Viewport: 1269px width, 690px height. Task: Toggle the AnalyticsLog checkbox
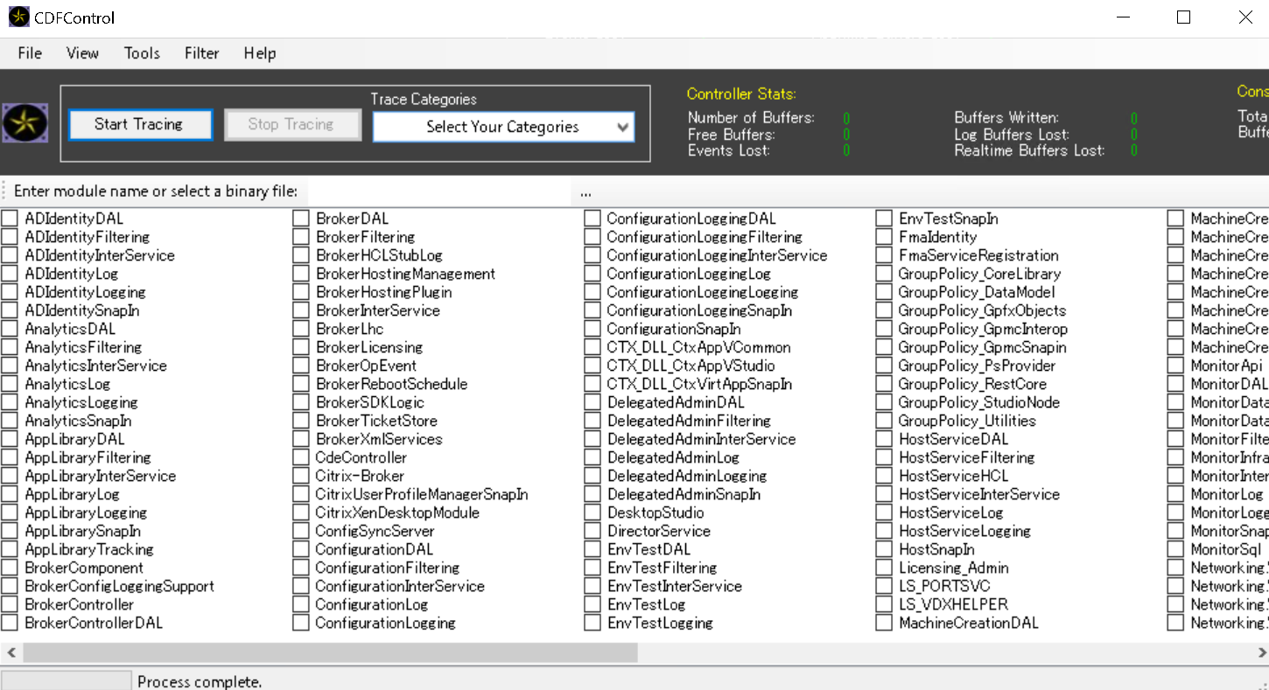(x=10, y=384)
